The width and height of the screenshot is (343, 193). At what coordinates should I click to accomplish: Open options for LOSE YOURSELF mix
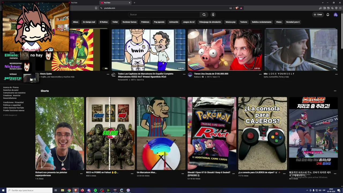[336, 74]
